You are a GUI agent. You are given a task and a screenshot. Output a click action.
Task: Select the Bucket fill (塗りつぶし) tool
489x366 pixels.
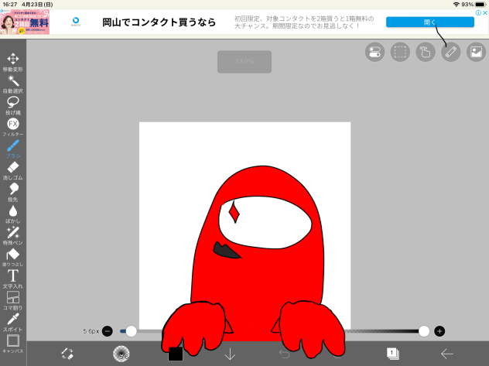point(13,257)
